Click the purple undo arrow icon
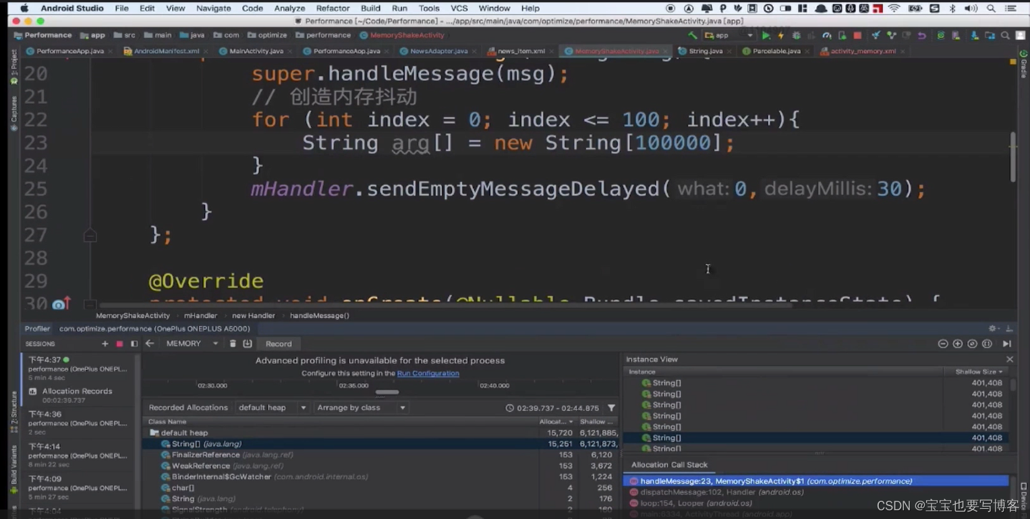Viewport: 1030px width, 519px height. click(921, 35)
